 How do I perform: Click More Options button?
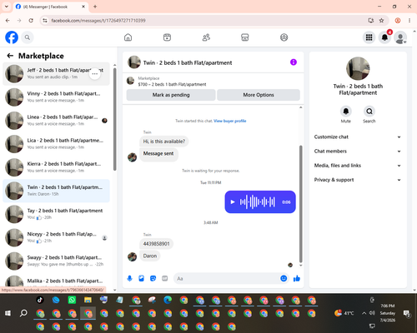[x=259, y=95]
